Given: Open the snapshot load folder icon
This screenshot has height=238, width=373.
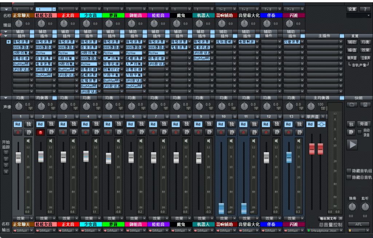Looking at the screenshot, I should click(352, 105).
